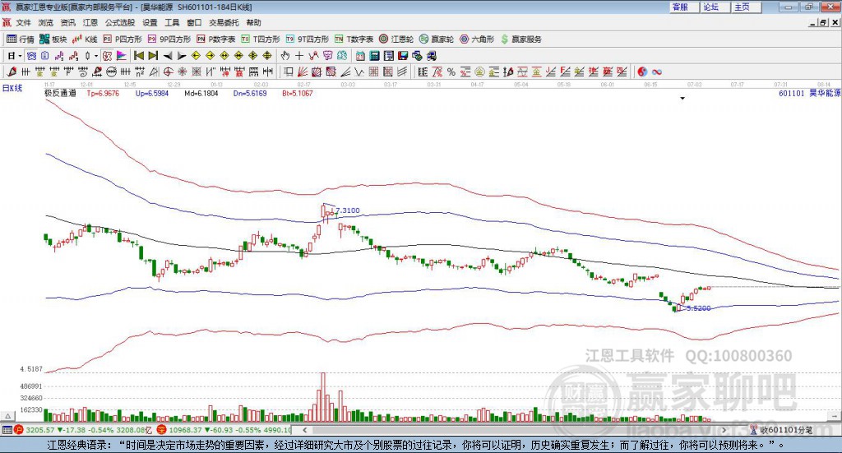842x453 pixels.
Task: Expand the candlestick style dropdown arrow
Action: coord(96,56)
